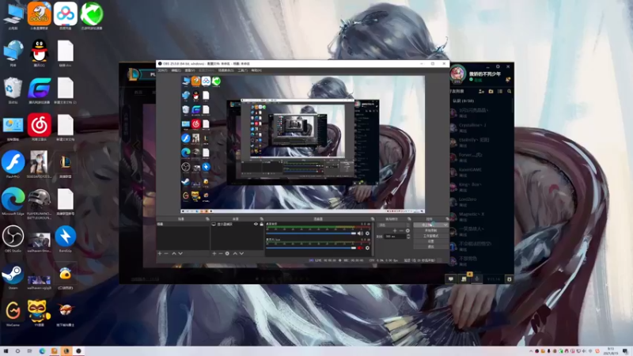Expand General friends group in League panel

463,101
